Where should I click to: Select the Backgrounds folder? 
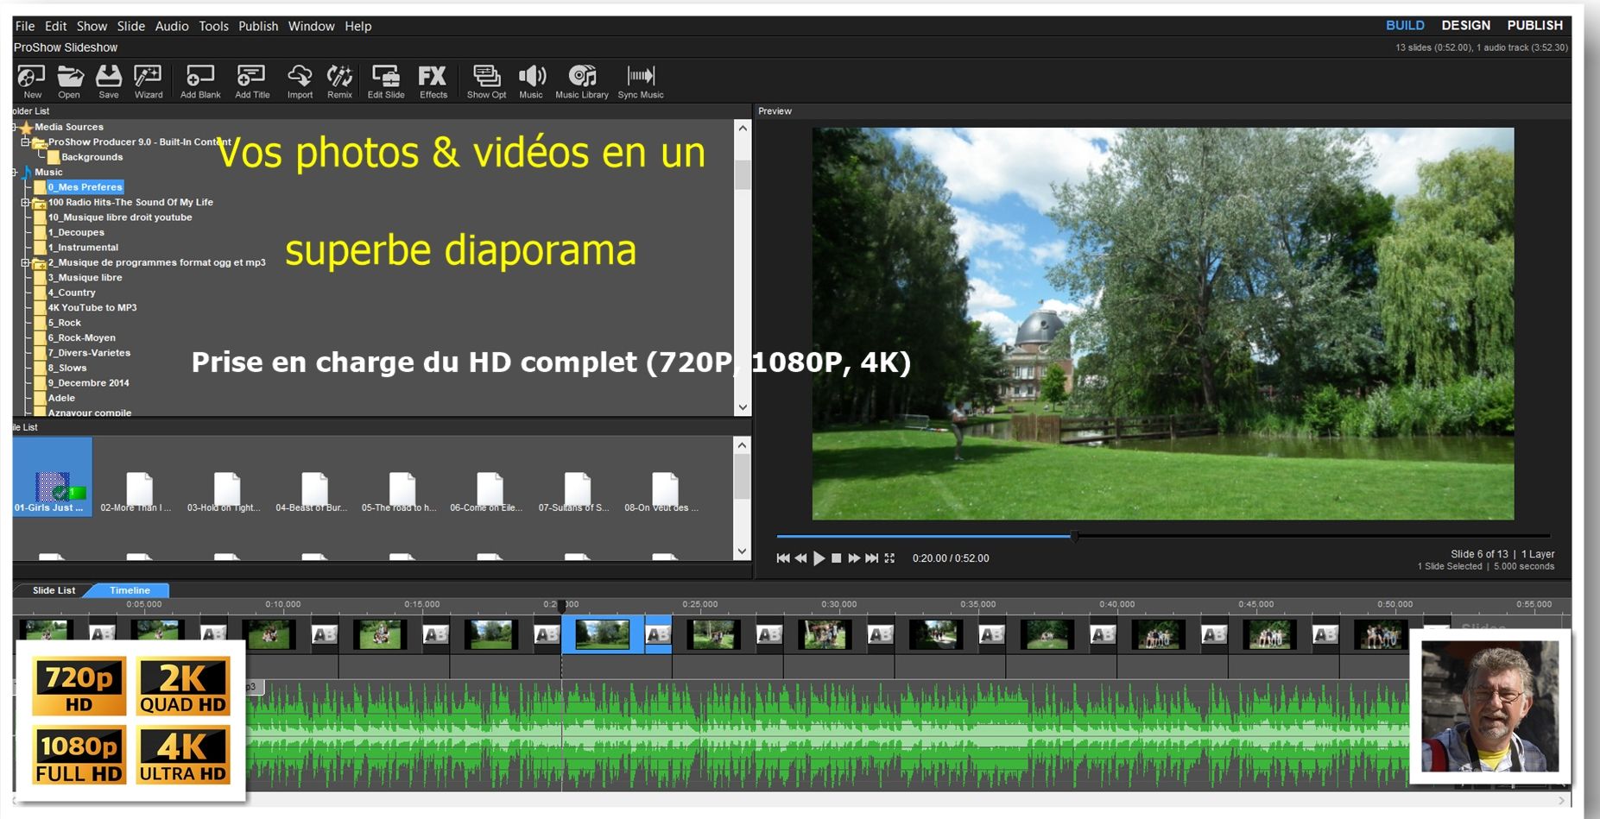click(92, 157)
